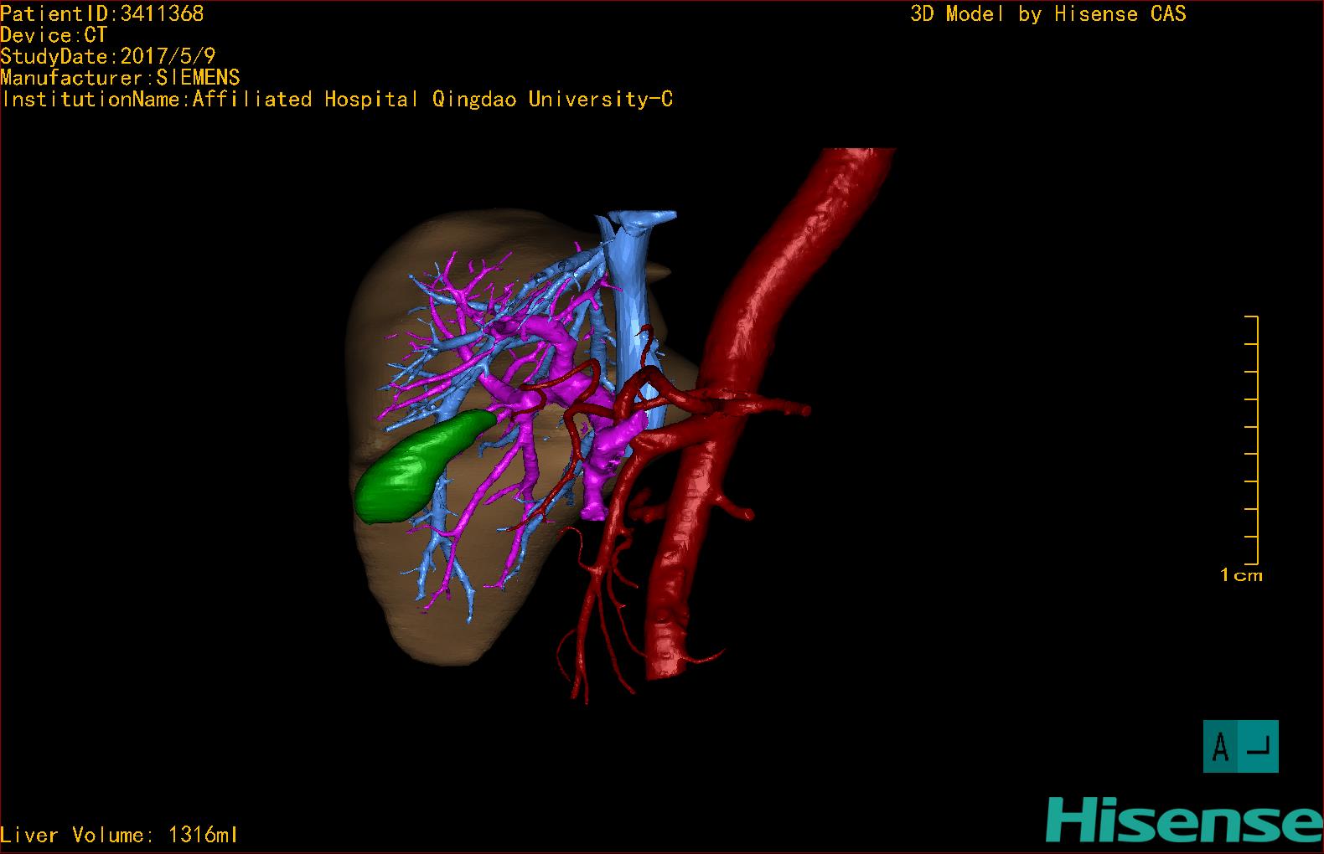Click the 3D Model by Hisense CAS title

(1047, 13)
